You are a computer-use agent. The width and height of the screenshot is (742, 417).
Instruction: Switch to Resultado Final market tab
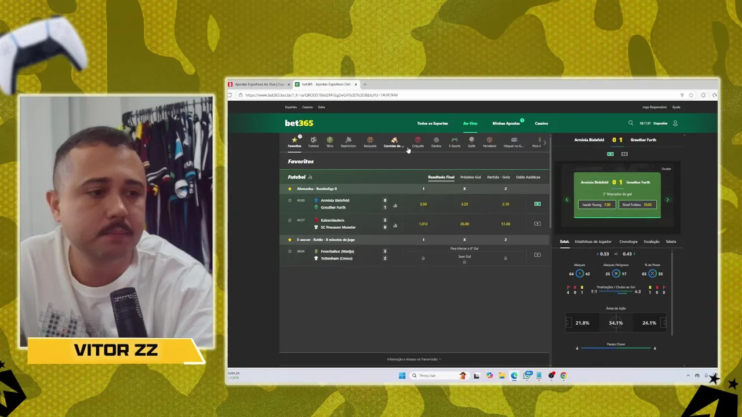pos(441,177)
